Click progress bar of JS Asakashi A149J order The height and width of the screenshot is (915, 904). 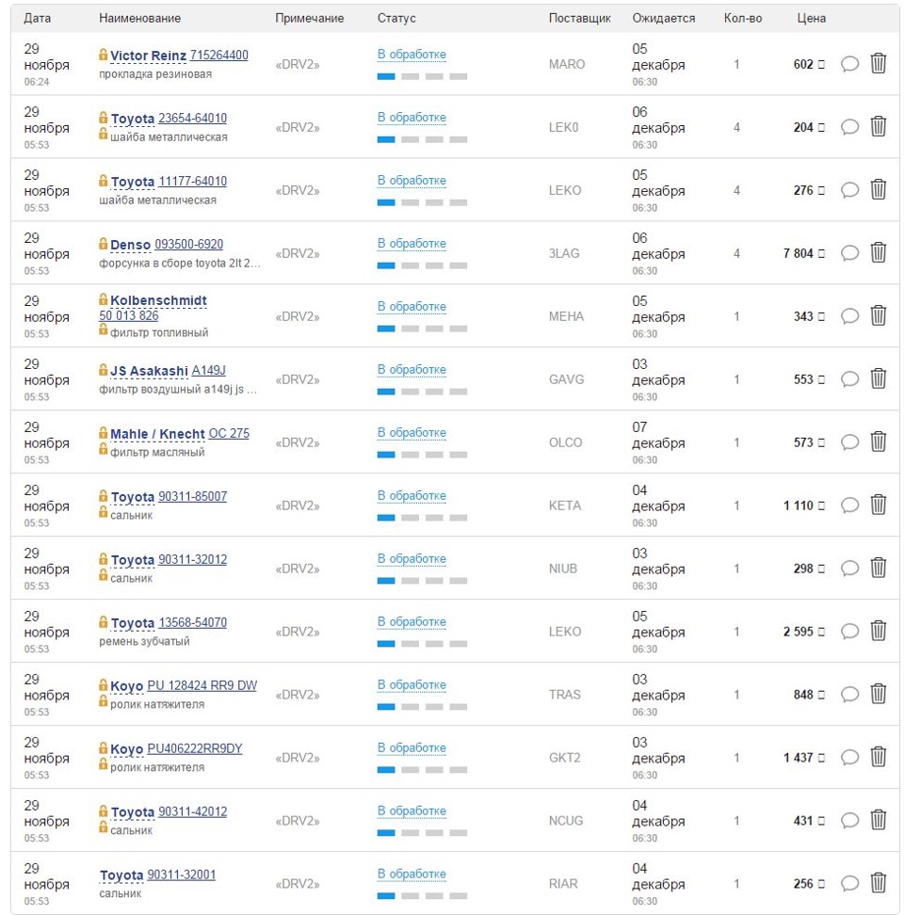coord(422,392)
